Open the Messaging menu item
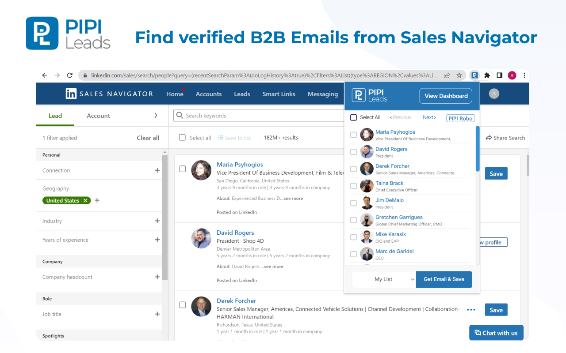 322,94
